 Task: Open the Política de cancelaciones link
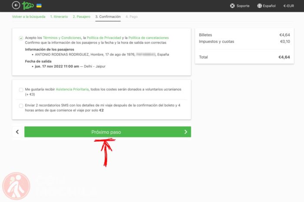tap(149, 38)
